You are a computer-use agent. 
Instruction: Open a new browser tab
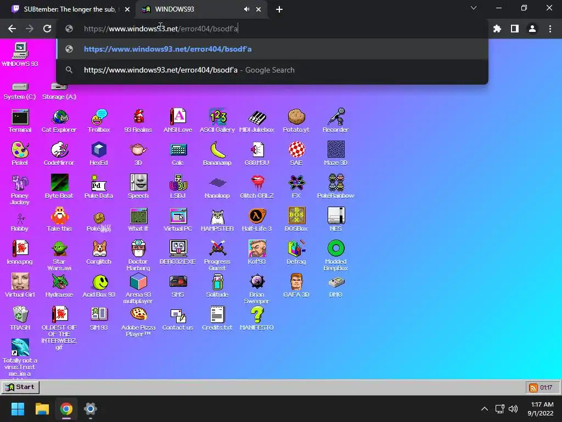pos(279,10)
